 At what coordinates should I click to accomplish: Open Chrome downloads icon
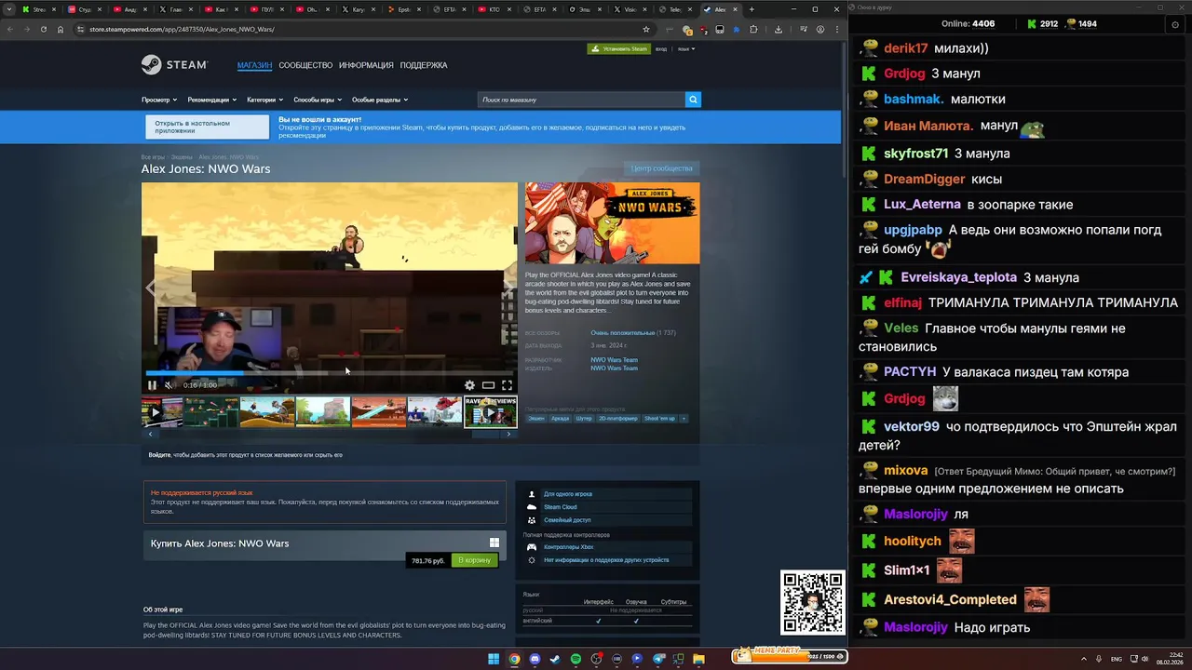(x=779, y=29)
